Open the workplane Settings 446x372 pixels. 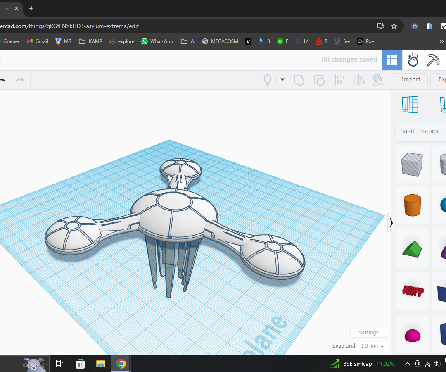(x=368, y=333)
